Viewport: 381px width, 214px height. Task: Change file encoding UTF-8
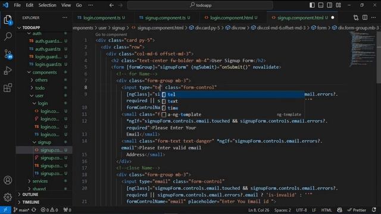click(301, 210)
